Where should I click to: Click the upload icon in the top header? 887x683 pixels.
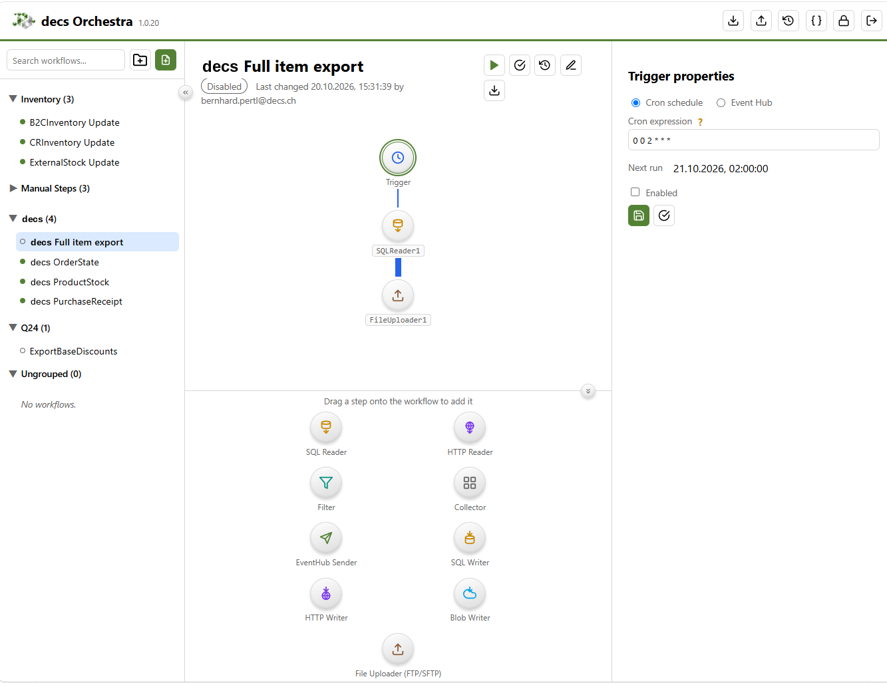(x=761, y=21)
